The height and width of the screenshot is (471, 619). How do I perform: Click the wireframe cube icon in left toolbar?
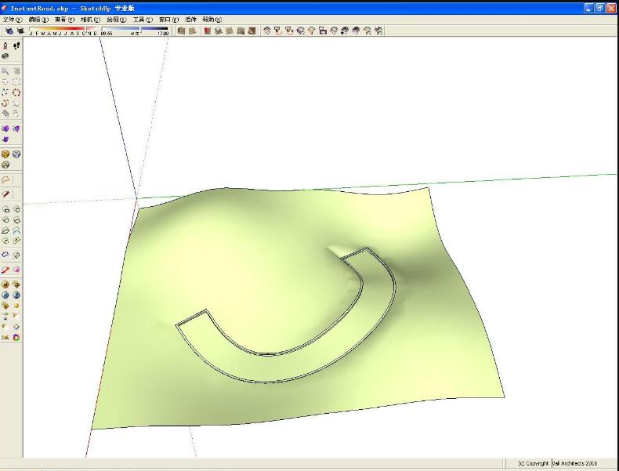16,154
